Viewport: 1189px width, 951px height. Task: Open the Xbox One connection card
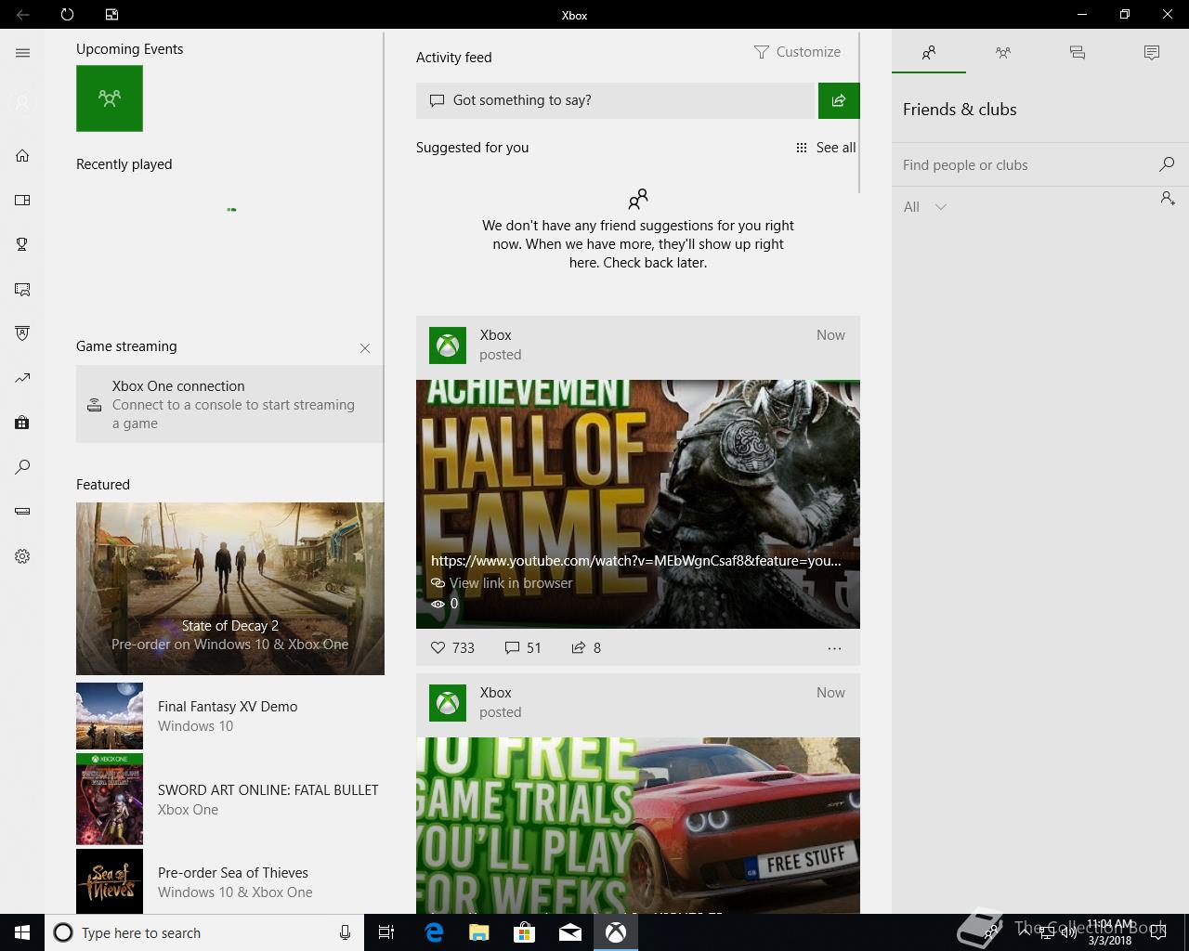(229, 404)
